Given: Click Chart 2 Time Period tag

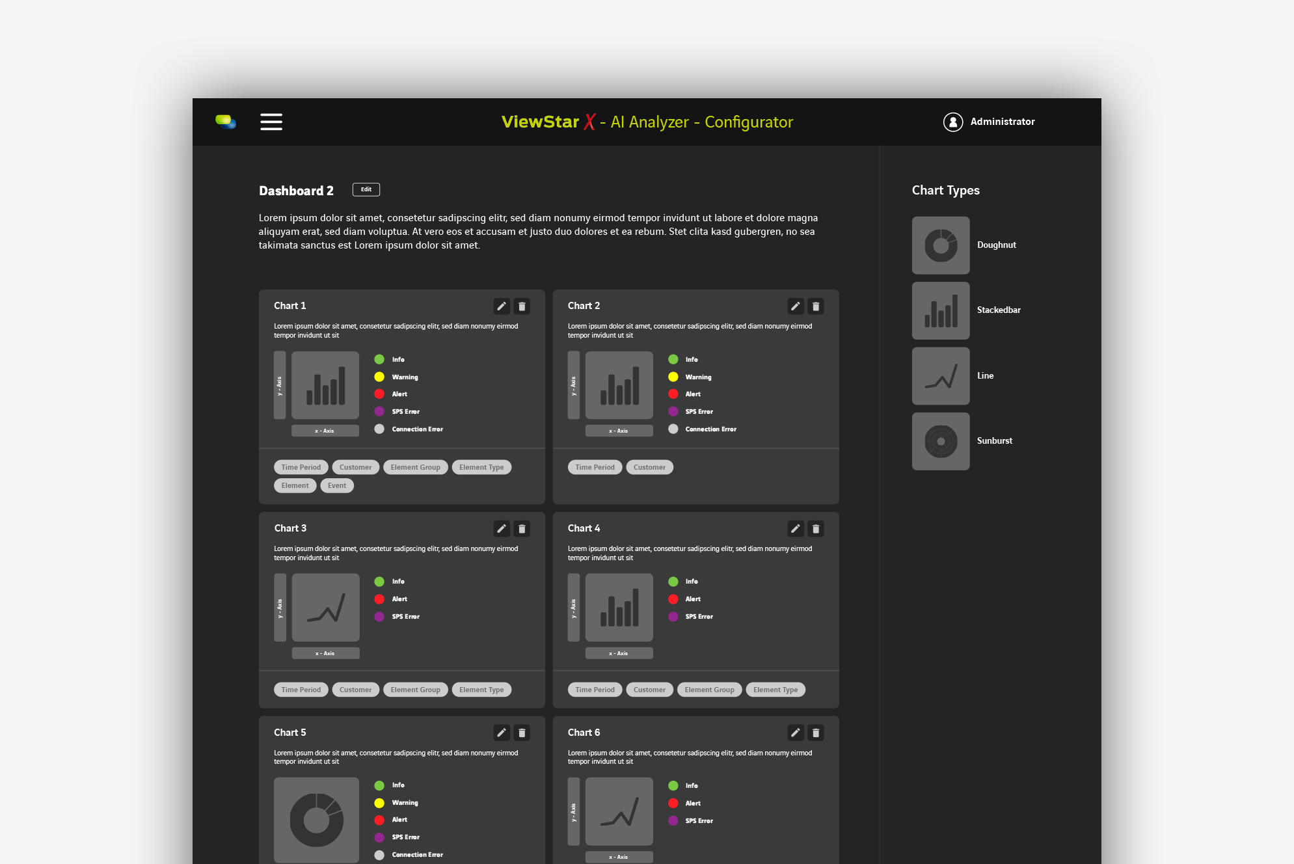Looking at the screenshot, I should [x=595, y=467].
